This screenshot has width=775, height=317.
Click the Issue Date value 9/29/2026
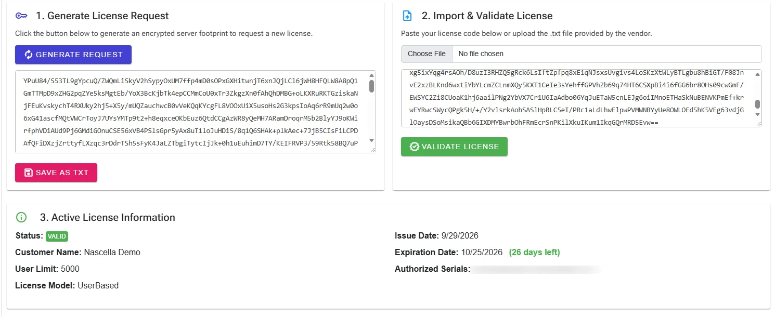point(459,236)
